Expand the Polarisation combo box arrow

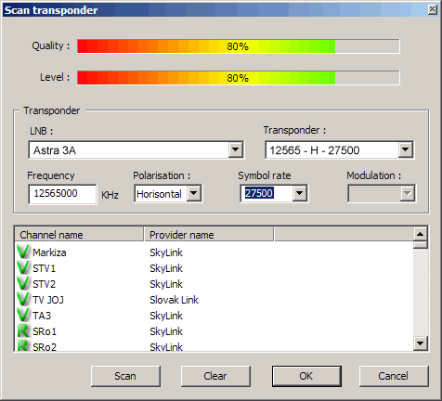(194, 194)
